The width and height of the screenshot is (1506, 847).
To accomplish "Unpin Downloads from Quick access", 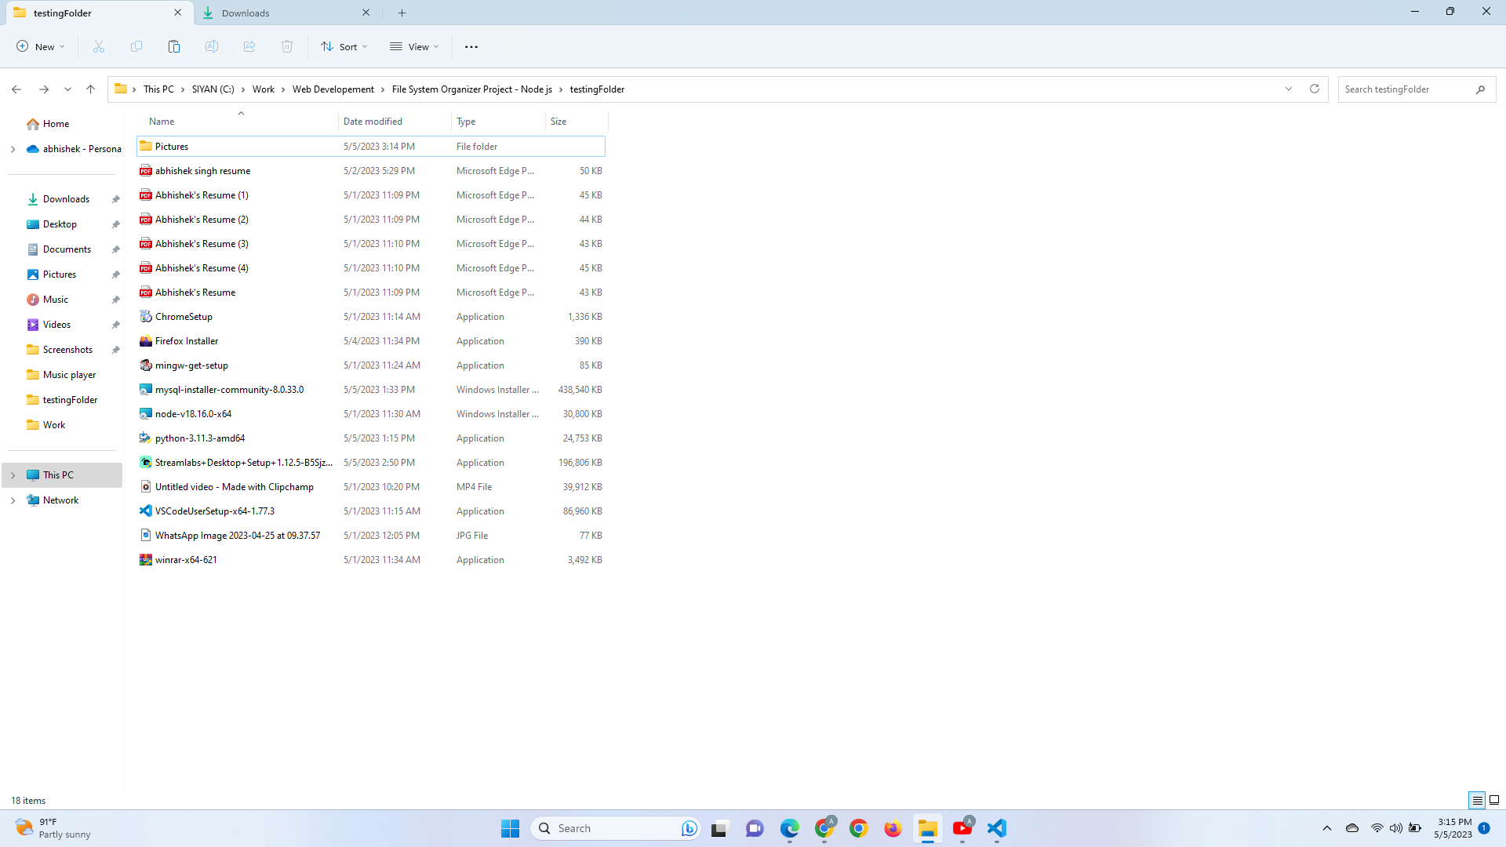I will tap(115, 199).
